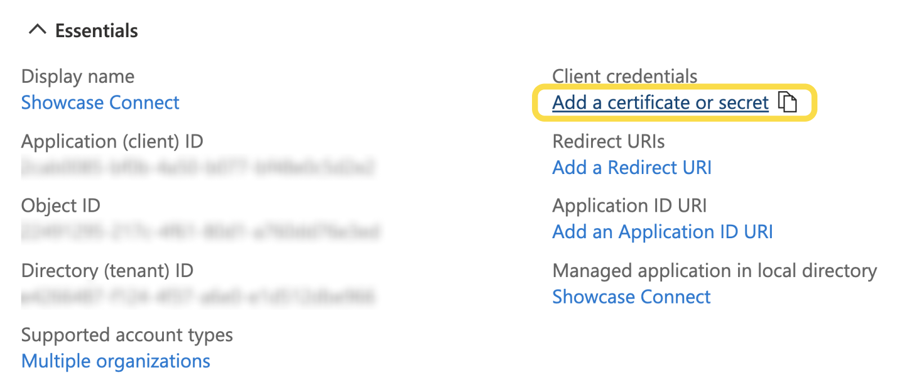
Task: Open the Showcase Connect display name link
Action: (100, 102)
